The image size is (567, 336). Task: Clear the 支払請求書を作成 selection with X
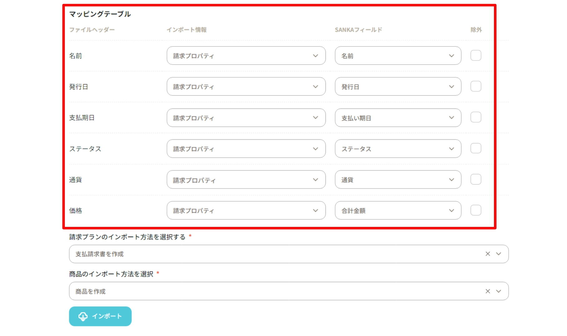coord(488,254)
